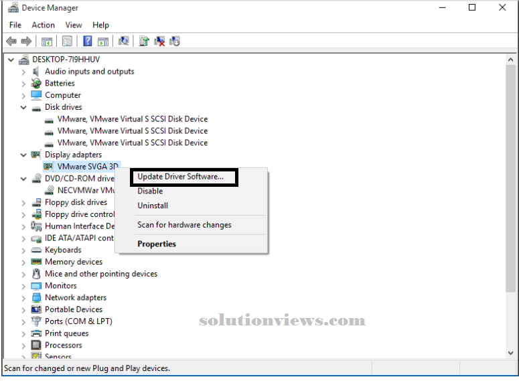Select Scan for hardware changes menu entry

point(192,225)
